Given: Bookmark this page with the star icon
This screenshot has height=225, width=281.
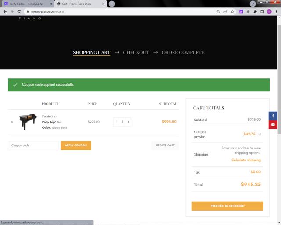Looking at the screenshot, I should point(232,12).
